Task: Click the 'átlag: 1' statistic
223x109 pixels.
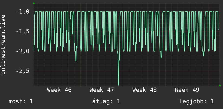Action: pyautogui.click(x=106, y=101)
